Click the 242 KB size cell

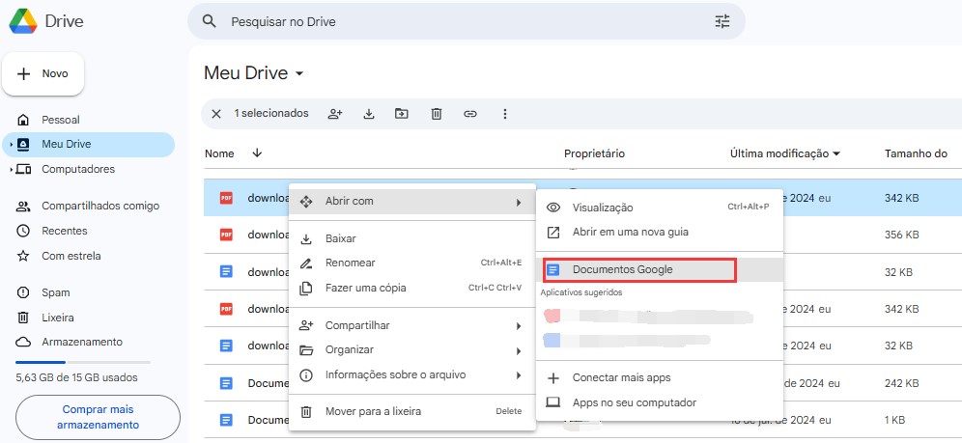pos(902,383)
